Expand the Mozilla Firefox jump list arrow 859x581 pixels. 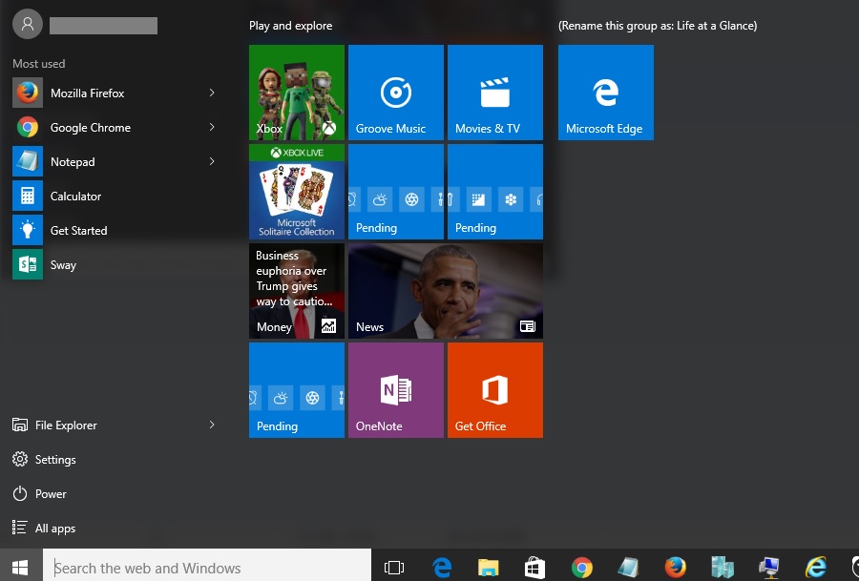212,93
